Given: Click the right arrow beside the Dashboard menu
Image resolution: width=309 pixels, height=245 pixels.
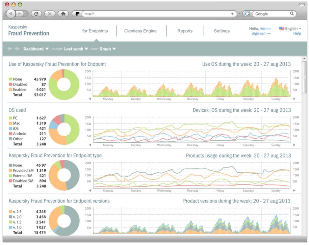Looking at the screenshot, I should point(17,48).
